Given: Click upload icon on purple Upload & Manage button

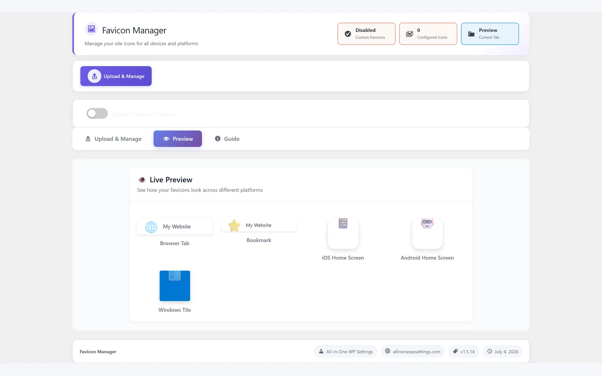Looking at the screenshot, I should click(94, 76).
